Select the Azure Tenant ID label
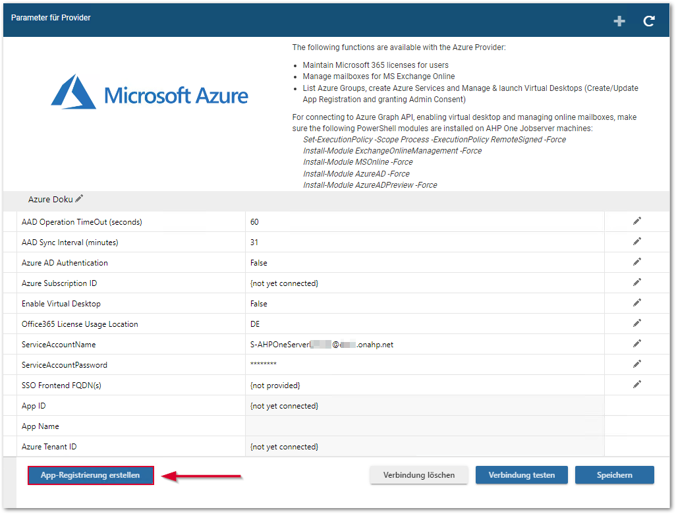Viewport: 676px width, 514px height. 49,447
